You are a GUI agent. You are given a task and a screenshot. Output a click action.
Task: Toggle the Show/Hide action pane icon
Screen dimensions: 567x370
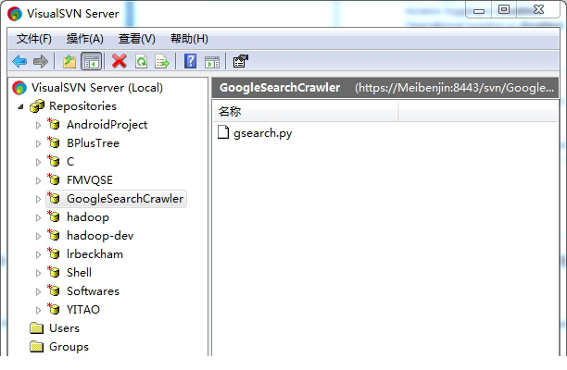[x=212, y=62]
